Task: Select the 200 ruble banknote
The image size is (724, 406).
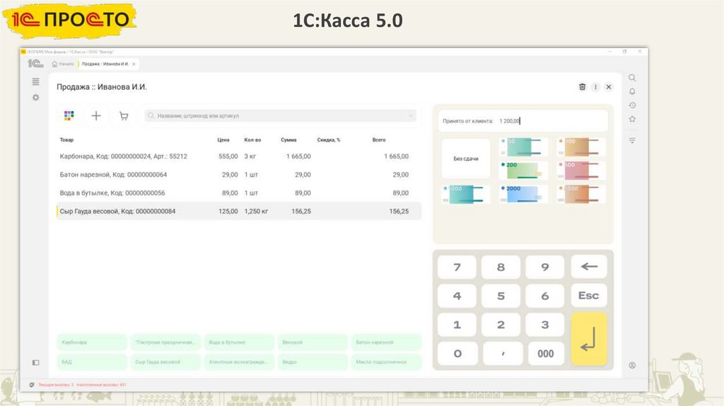Action: click(x=523, y=170)
